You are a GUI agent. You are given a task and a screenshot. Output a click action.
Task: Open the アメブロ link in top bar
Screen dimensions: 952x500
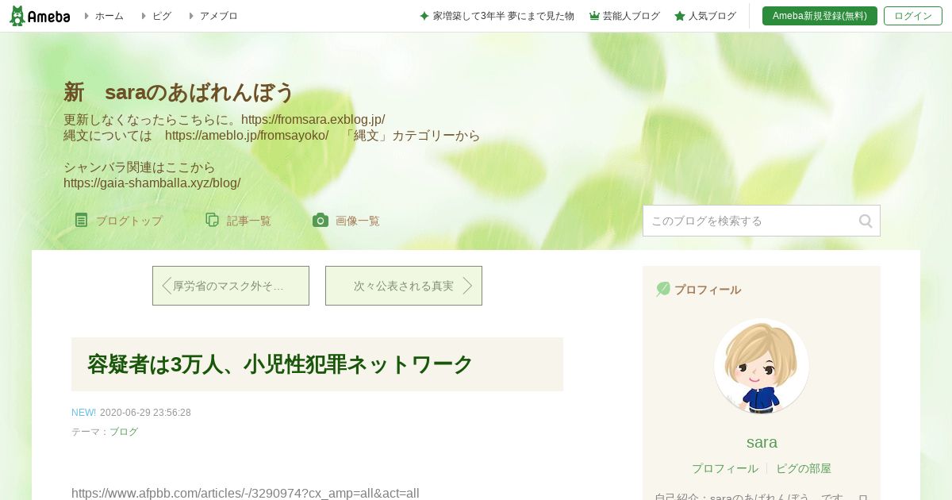(x=218, y=16)
